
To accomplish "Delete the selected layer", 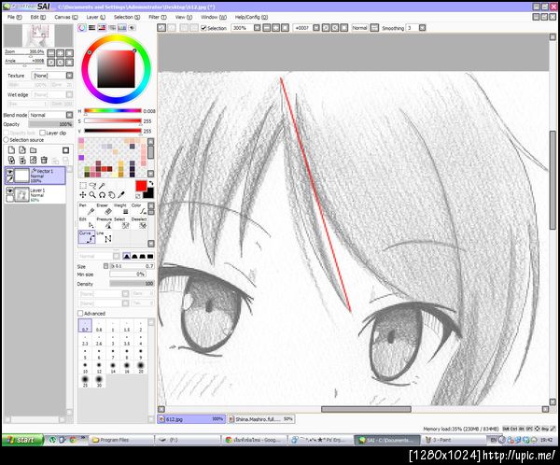I will pyautogui.click(x=44, y=160).
